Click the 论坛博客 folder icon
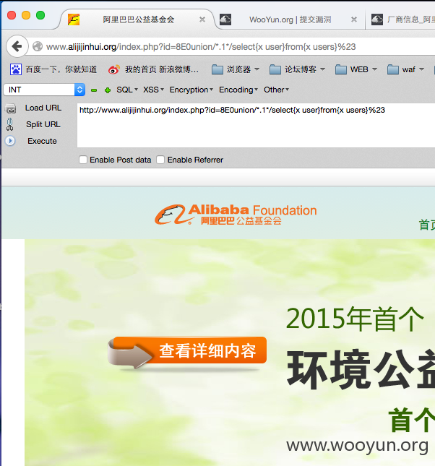435x466 pixels. pos(275,69)
